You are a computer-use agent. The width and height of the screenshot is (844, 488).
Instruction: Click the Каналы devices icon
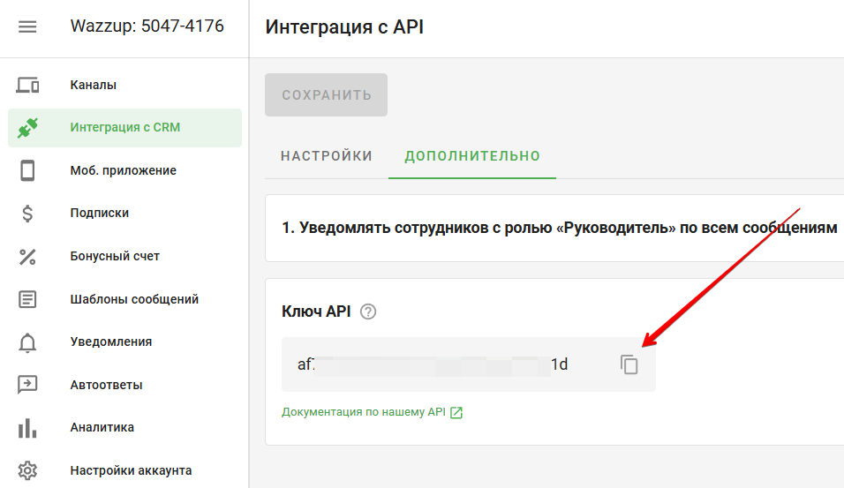tap(27, 85)
